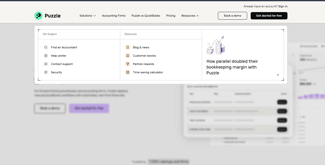The width and height of the screenshot is (325, 165).
Task: Click Get started for free in header
Action: [x=269, y=16]
